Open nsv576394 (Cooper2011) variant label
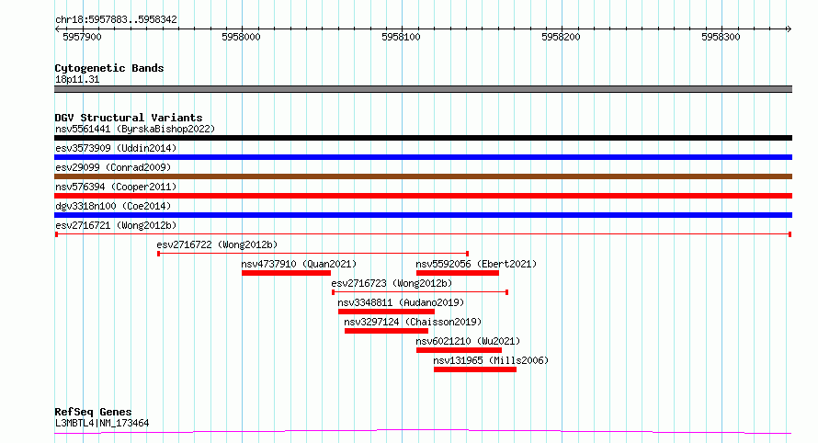 [x=116, y=187]
